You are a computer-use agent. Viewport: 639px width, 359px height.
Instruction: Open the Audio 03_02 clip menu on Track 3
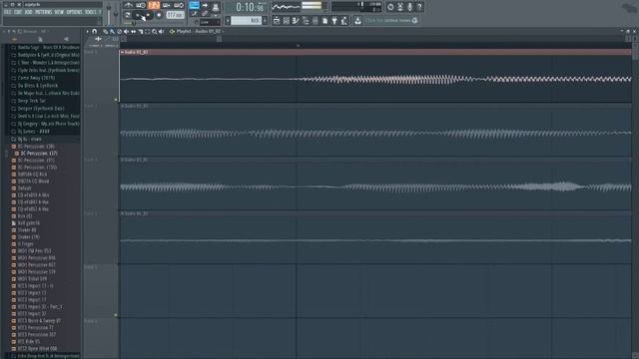point(122,160)
